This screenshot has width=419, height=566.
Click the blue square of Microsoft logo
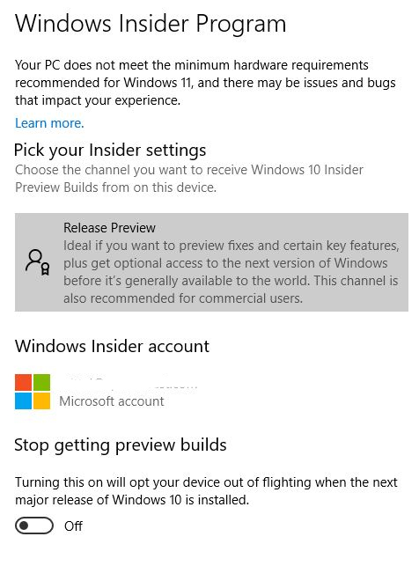coord(23,401)
